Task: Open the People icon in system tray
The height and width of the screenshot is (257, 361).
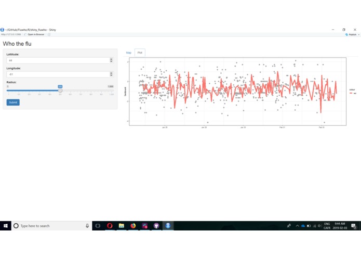Action: pos(289,226)
